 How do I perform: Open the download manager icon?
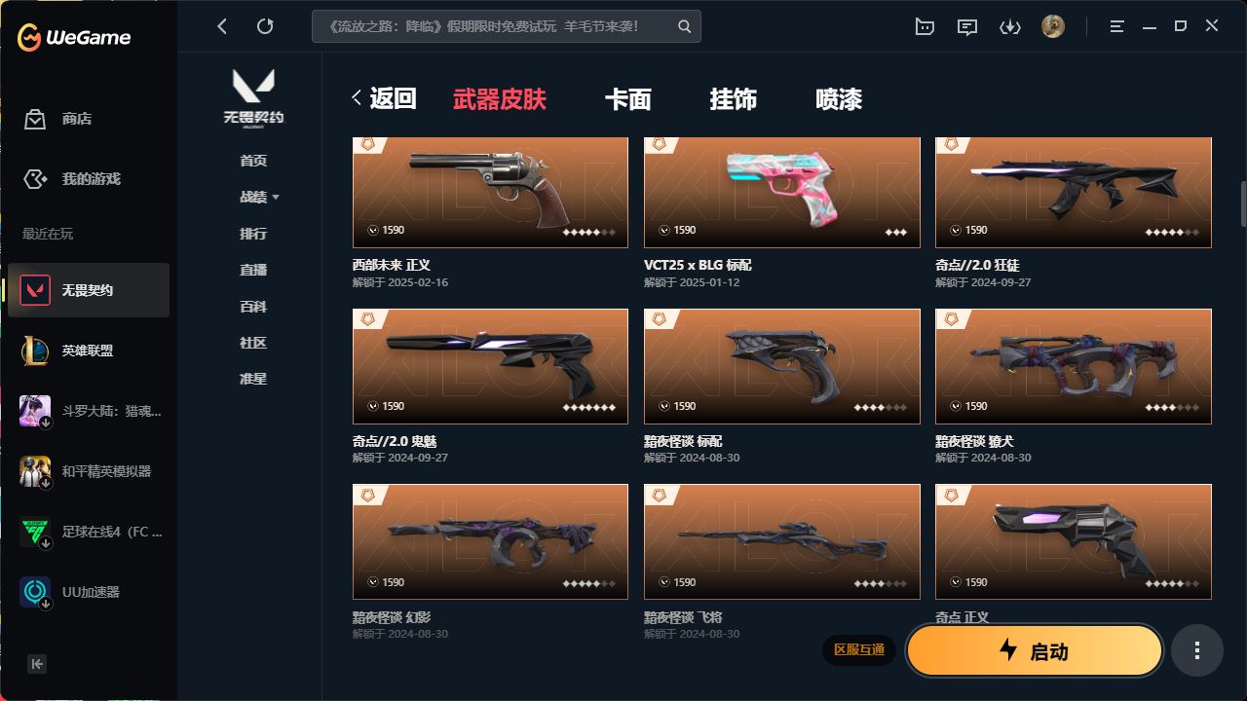(x=1010, y=27)
